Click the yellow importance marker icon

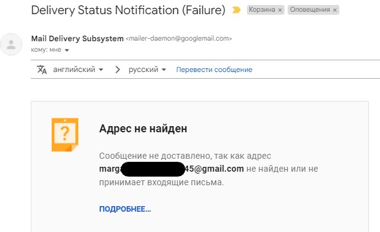coord(236,10)
